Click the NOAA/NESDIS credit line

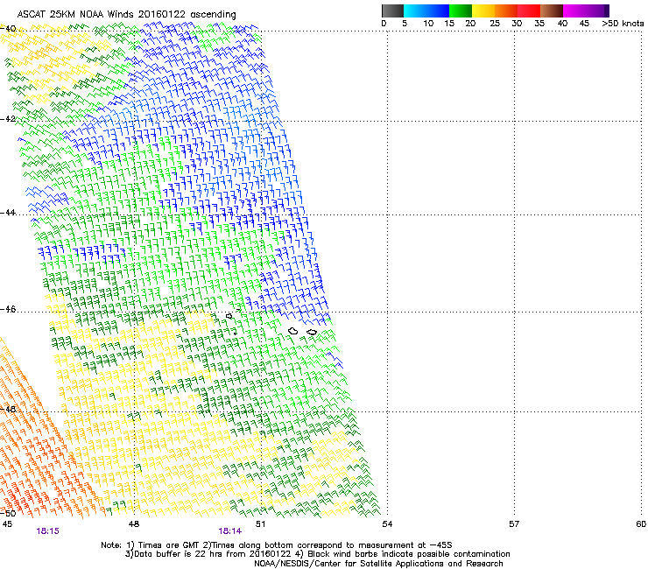click(378, 564)
